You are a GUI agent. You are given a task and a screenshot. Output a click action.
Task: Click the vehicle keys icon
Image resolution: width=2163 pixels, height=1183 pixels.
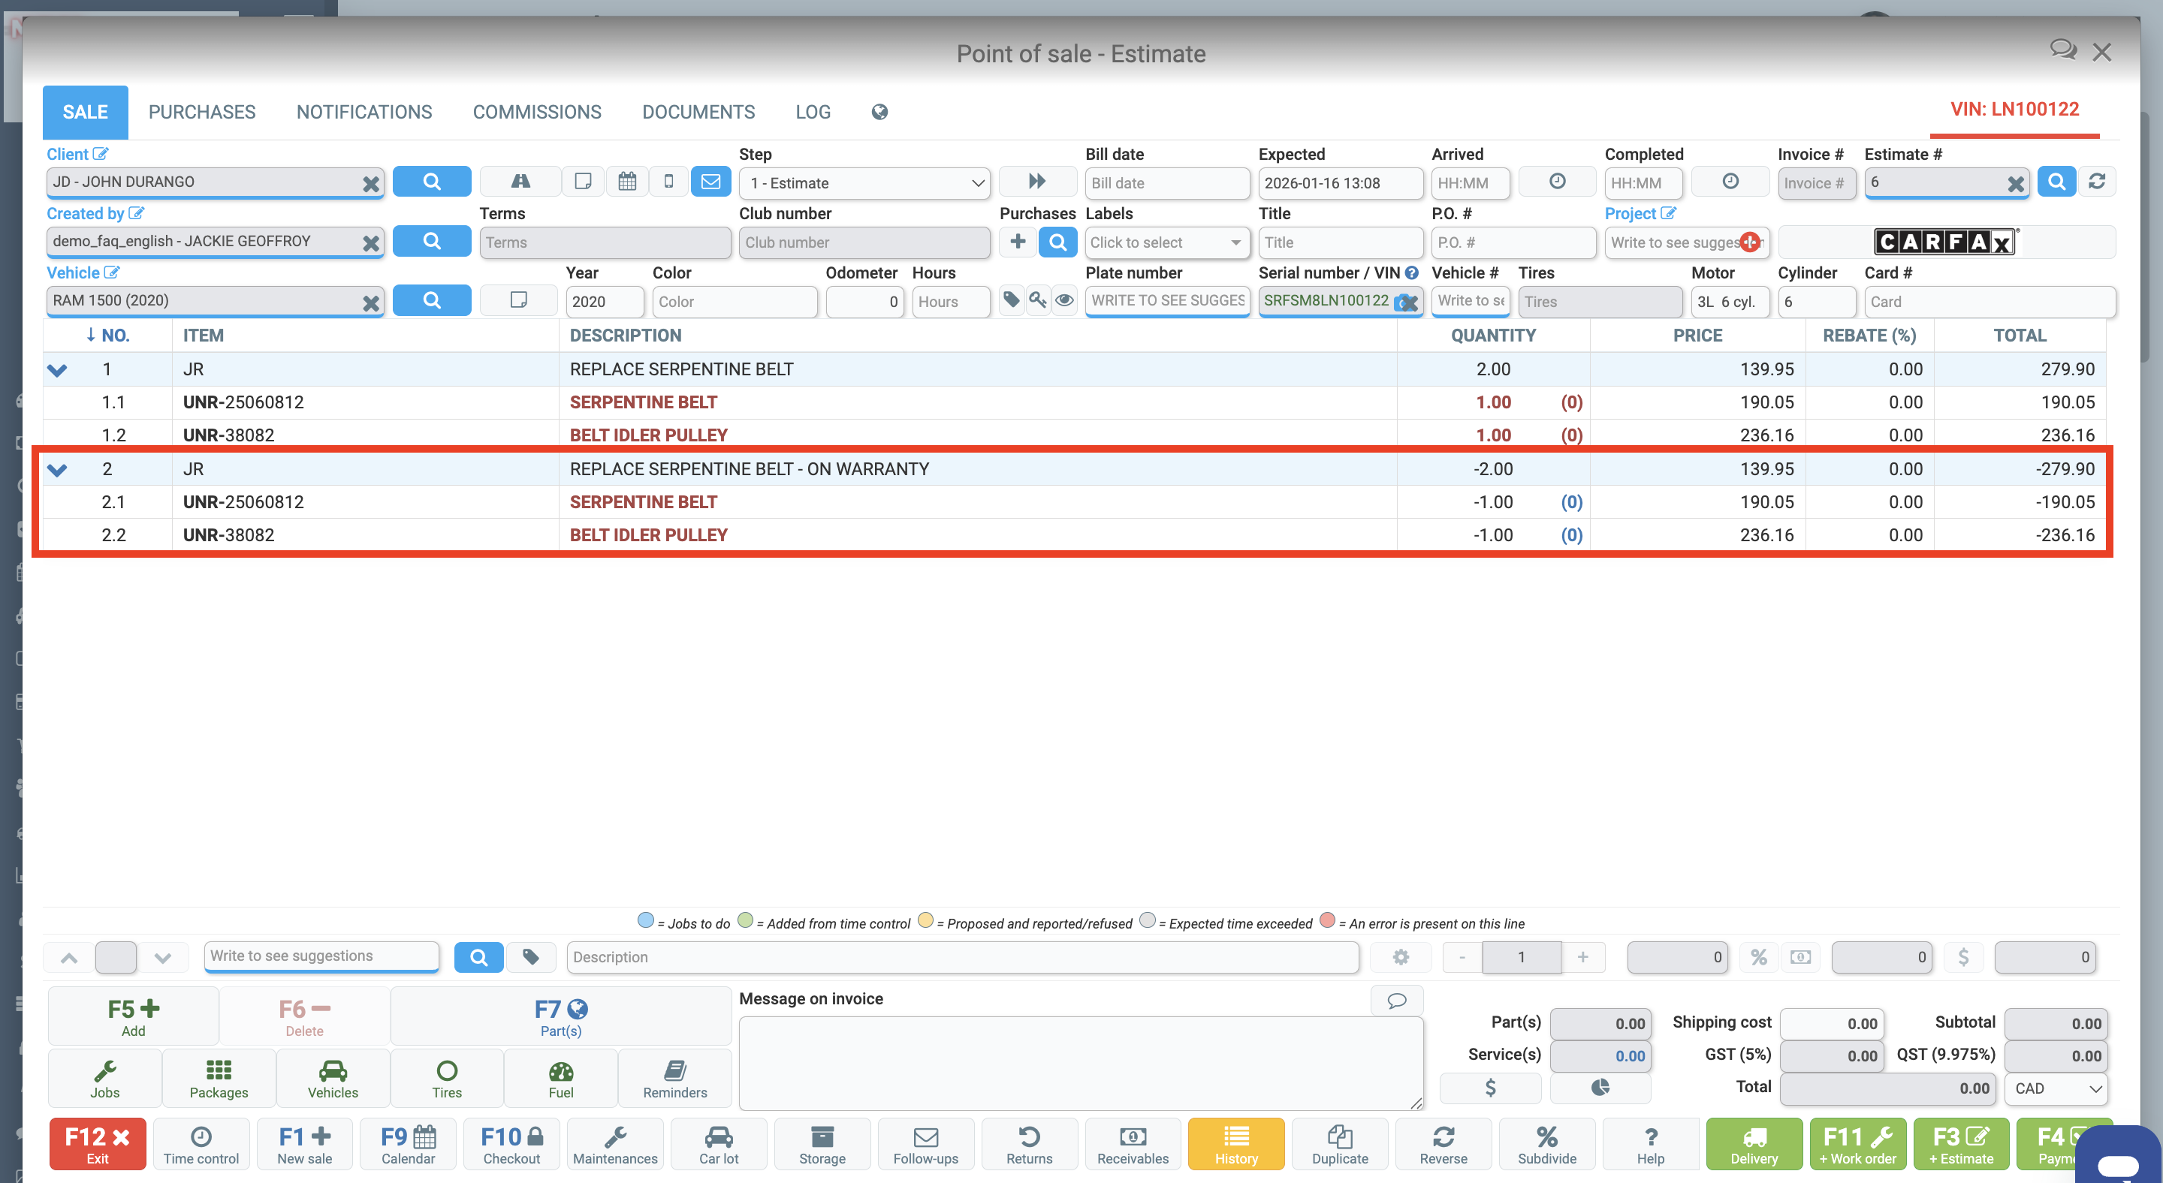[1038, 300]
